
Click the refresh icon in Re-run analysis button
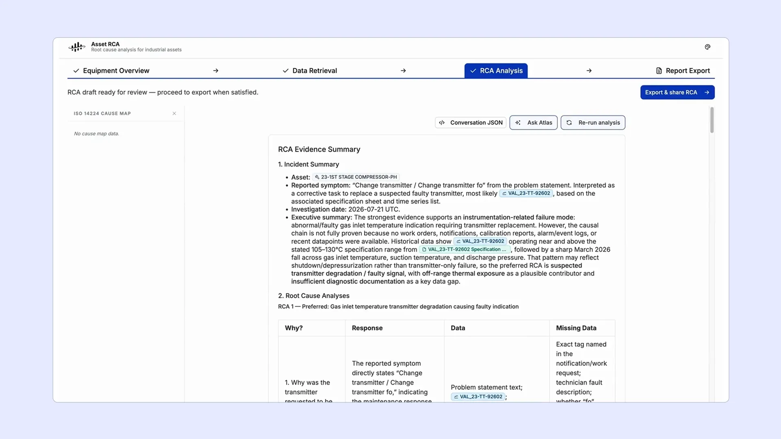569,123
